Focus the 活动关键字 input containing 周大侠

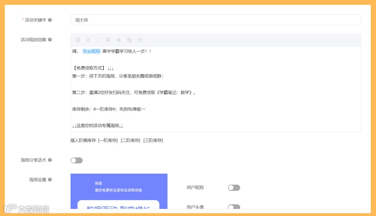[x=216, y=20]
